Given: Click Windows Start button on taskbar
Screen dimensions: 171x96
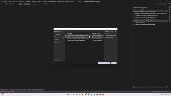Looking at the screenshot, I should [x=68, y=94].
